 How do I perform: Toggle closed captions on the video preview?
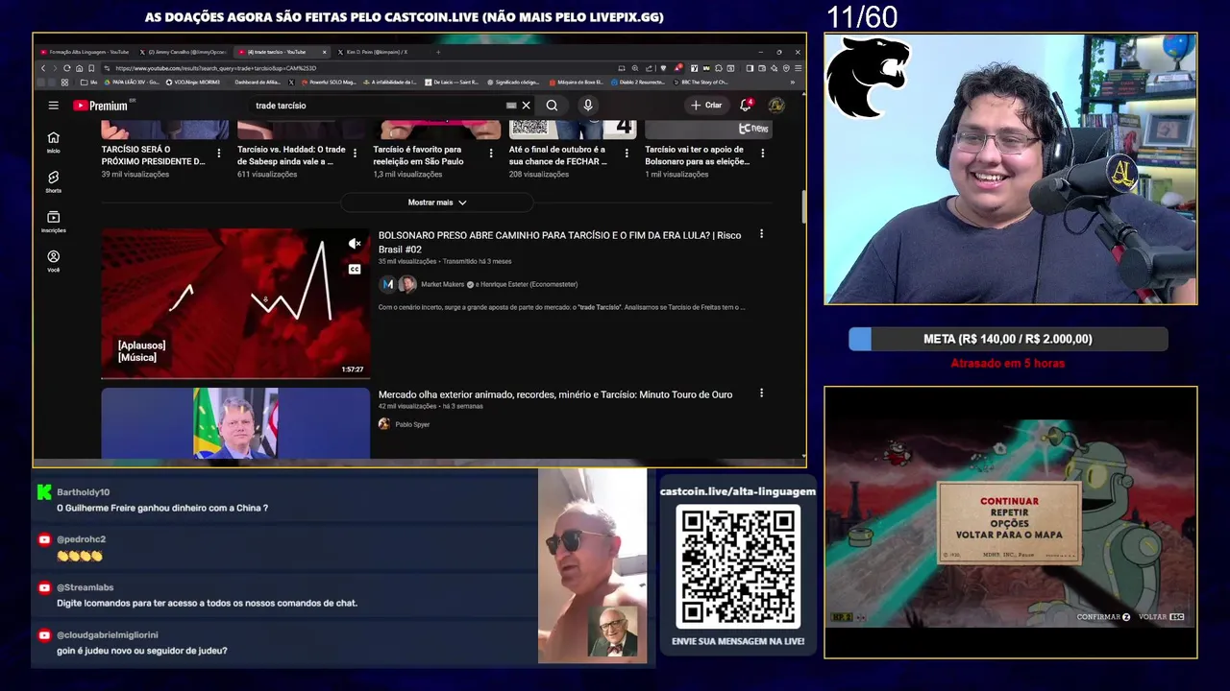[x=355, y=269]
